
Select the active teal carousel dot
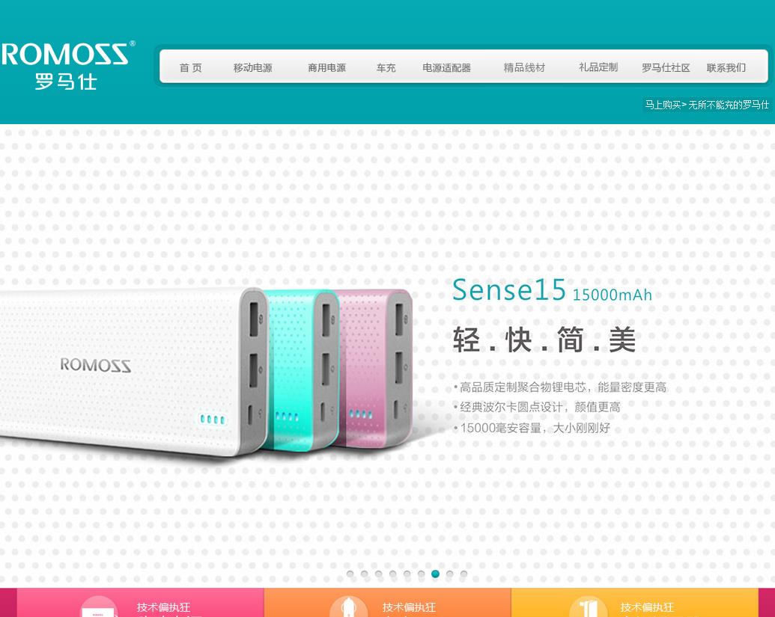tap(436, 574)
